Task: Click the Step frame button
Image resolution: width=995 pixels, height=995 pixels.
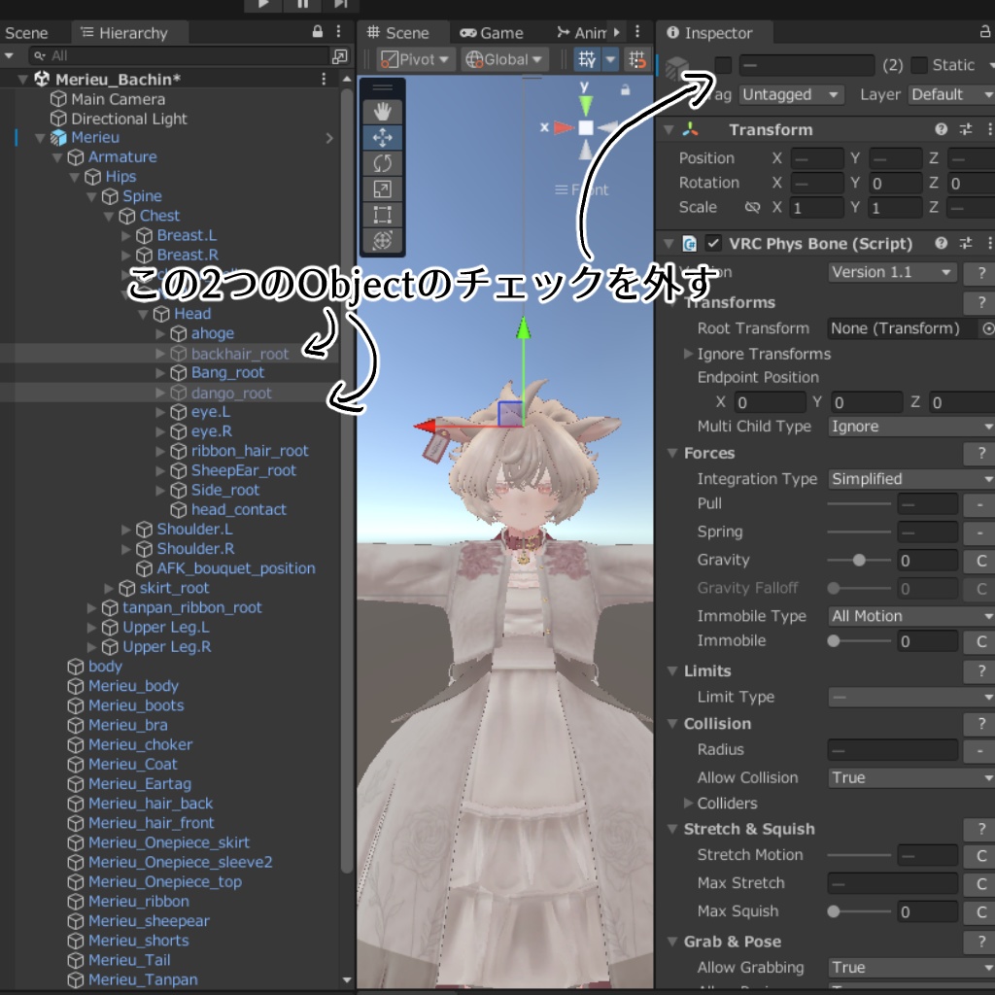Action: click(341, 4)
